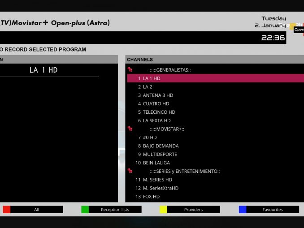The width and height of the screenshot is (304, 228).
Task: Open Reception lists
Action: (115, 209)
